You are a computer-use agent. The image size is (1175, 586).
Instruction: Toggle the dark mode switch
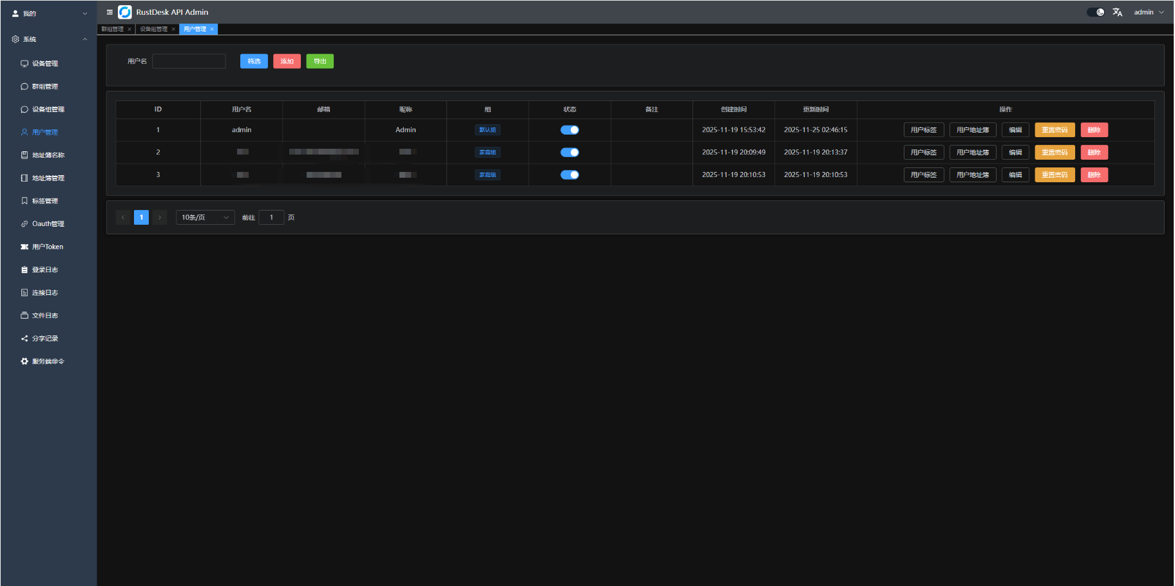(x=1096, y=12)
